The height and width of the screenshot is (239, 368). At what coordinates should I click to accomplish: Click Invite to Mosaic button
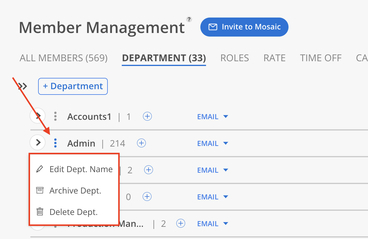pyautogui.click(x=244, y=27)
